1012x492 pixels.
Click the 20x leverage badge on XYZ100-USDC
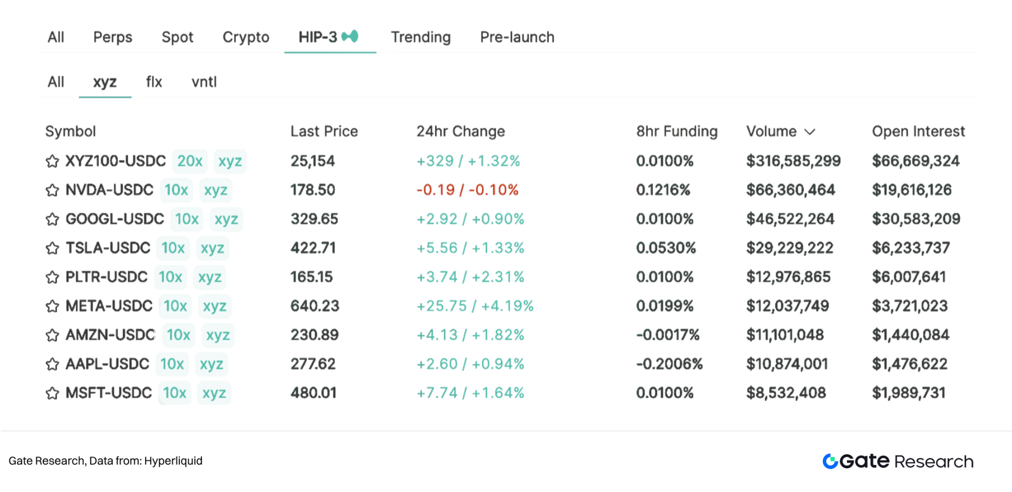coord(190,161)
